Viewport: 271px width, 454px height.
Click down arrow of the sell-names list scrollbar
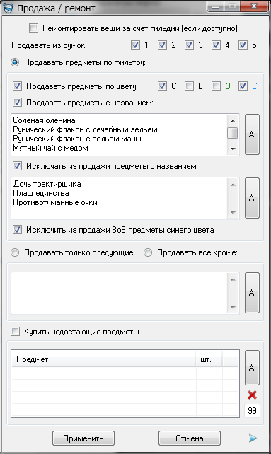[233, 149]
